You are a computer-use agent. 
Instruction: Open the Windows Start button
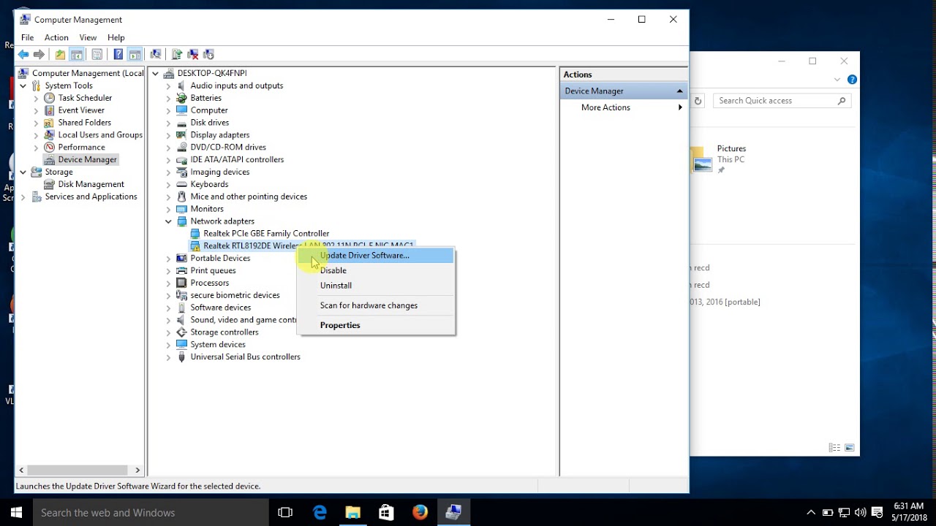coord(16,513)
